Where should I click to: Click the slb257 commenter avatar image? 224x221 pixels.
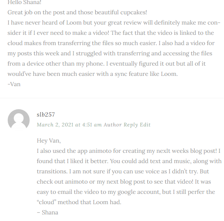point(19,120)
